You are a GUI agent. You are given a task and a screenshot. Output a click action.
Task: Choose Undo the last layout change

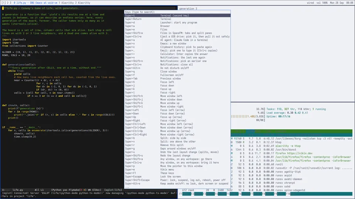click(177, 152)
